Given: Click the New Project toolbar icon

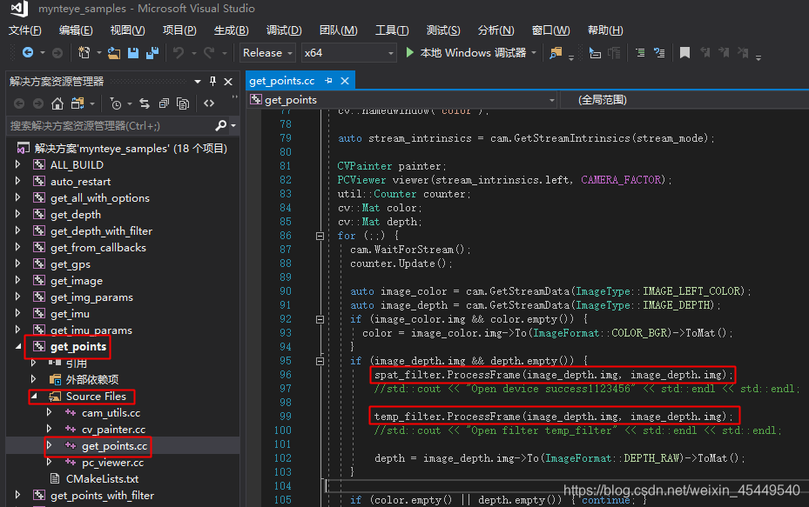Looking at the screenshot, I should 84,52.
